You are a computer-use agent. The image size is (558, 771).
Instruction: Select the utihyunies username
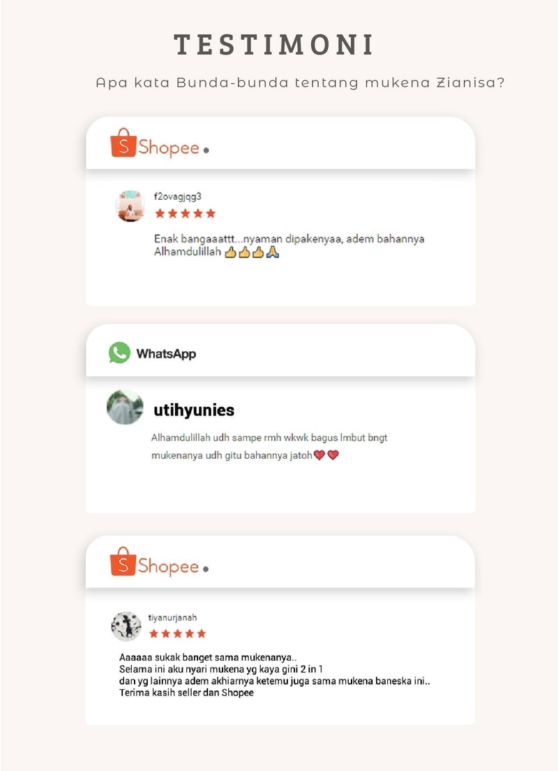[x=194, y=409]
